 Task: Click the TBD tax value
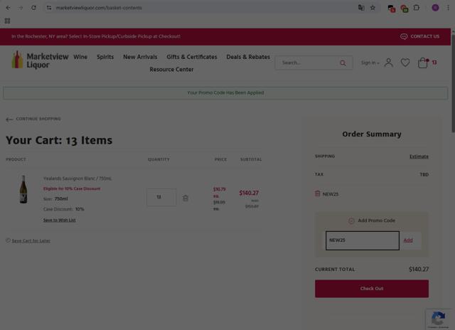click(x=424, y=175)
